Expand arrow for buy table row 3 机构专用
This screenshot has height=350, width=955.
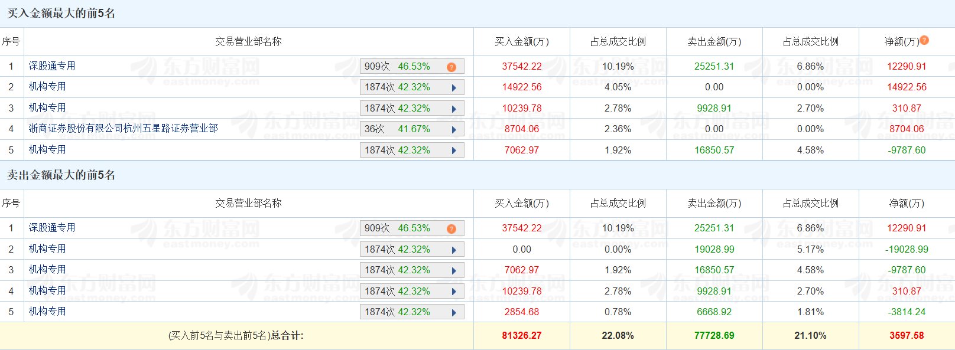[x=454, y=109]
